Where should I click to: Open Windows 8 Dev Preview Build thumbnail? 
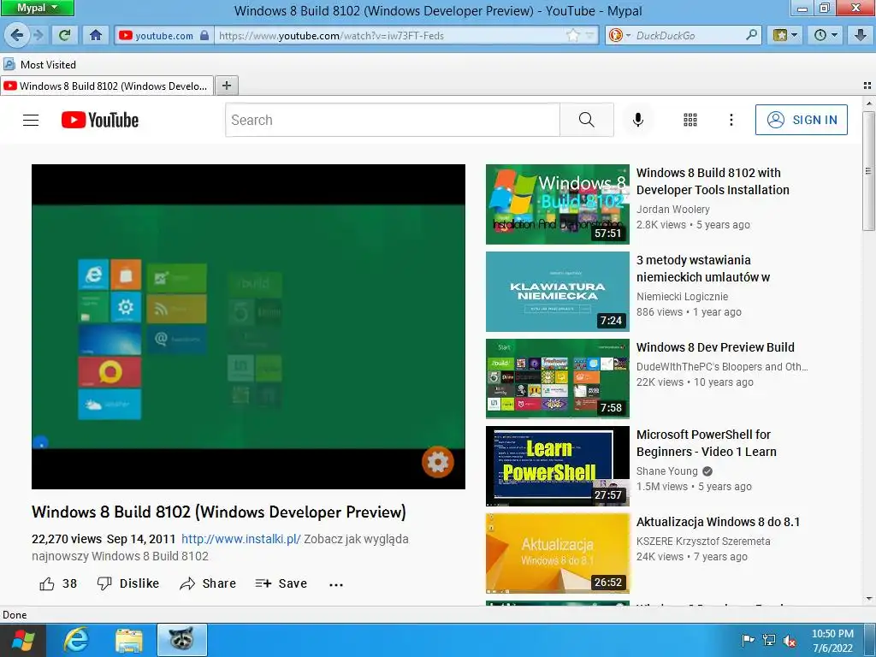pyautogui.click(x=558, y=379)
